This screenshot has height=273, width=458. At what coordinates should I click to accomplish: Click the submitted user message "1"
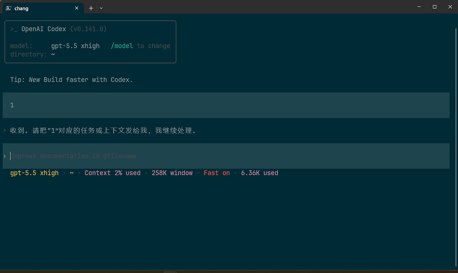pyautogui.click(x=12, y=105)
